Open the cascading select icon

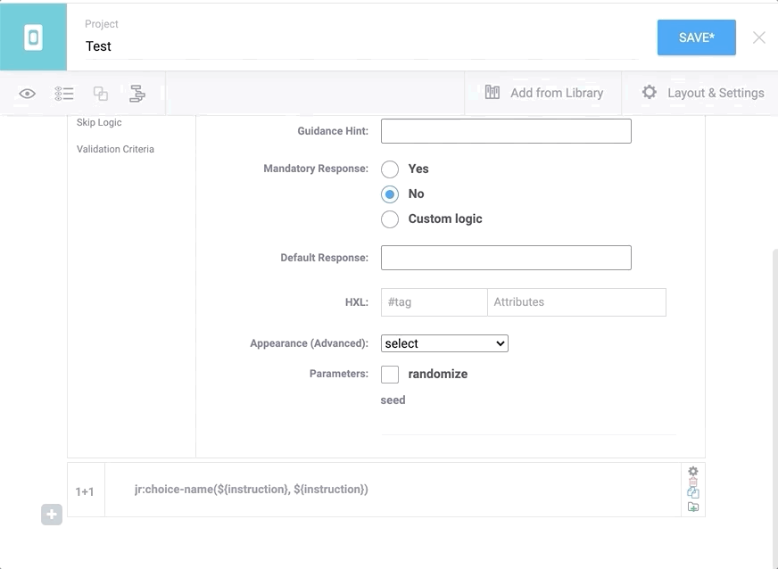137,94
